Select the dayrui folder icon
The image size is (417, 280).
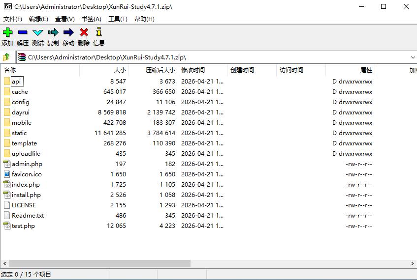(7, 112)
